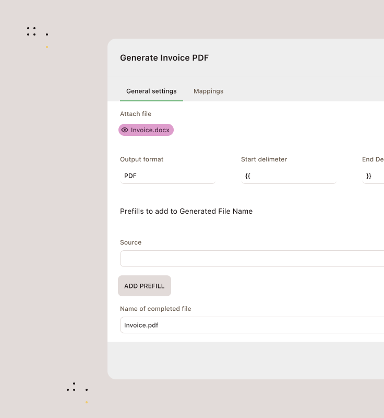Click the Attach file label
Viewport: 384px width, 418px height.
pos(136,114)
